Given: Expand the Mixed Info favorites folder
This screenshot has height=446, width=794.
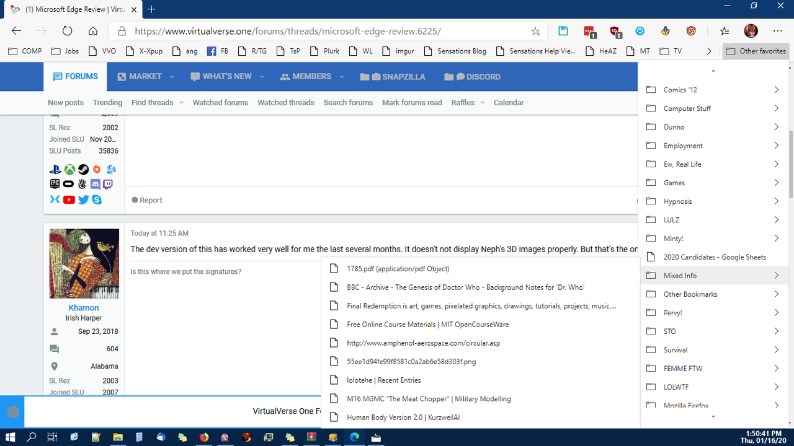Looking at the screenshot, I should 713,276.
